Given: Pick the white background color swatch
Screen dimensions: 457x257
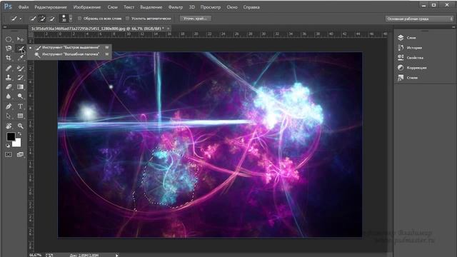Looking at the screenshot, I should (17, 143).
